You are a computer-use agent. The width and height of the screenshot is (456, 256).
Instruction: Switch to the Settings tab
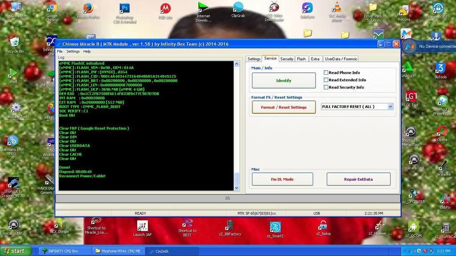(254, 59)
